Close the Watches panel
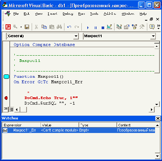 [x=158, y=118]
